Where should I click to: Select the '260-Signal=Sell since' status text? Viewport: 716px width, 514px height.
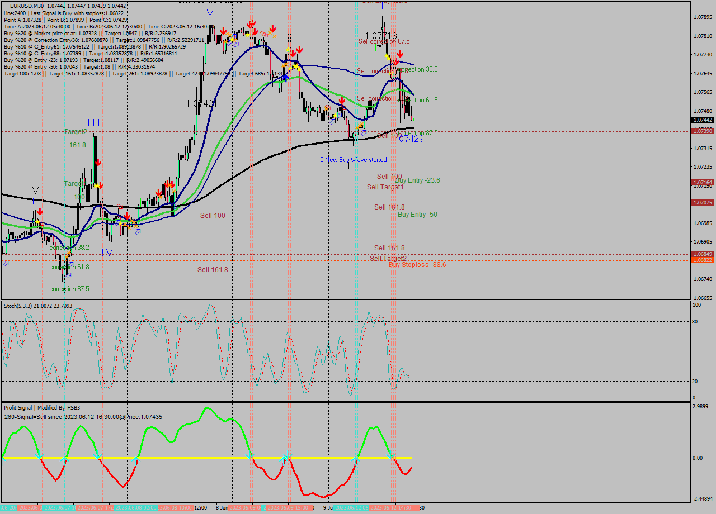click(83, 416)
